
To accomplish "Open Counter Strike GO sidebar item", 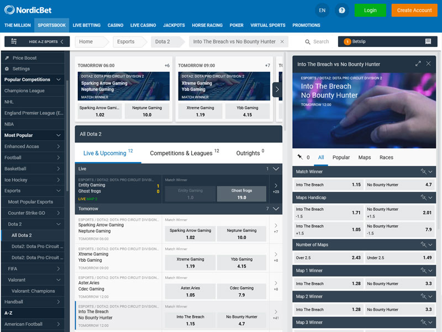I will [x=33, y=213].
